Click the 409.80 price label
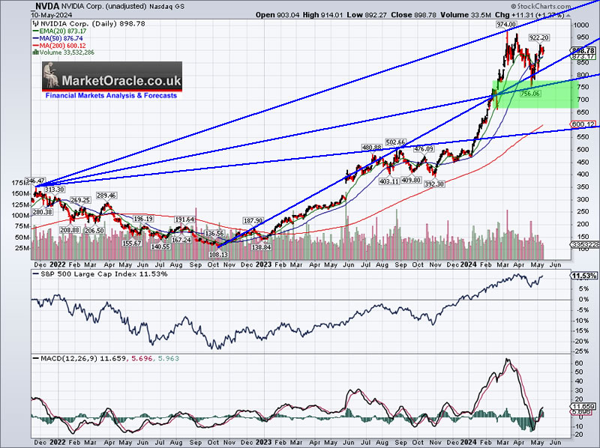 click(411, 180)
